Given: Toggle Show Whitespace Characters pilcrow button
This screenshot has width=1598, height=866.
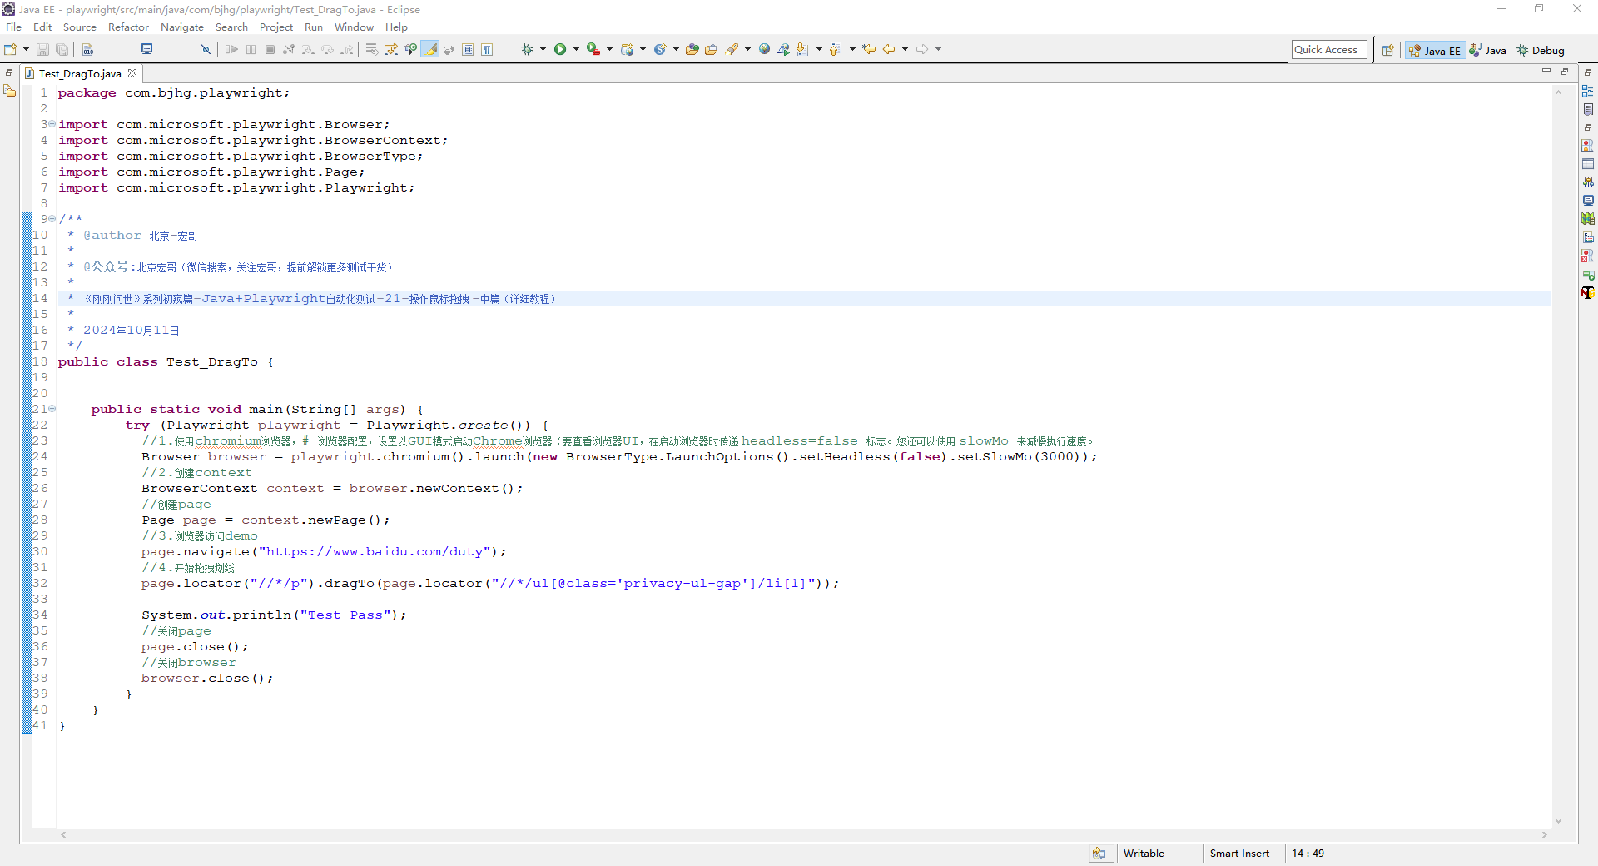Looking at the screenshot, I should pos(488,50).
